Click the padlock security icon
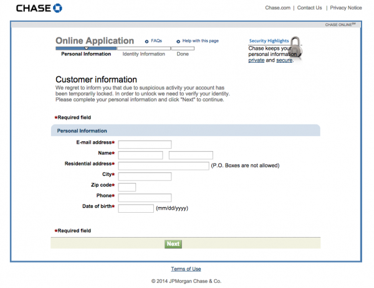This screenshot has height=288, width=374. click(296, 48)
